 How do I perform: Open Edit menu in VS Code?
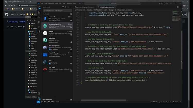46,4
